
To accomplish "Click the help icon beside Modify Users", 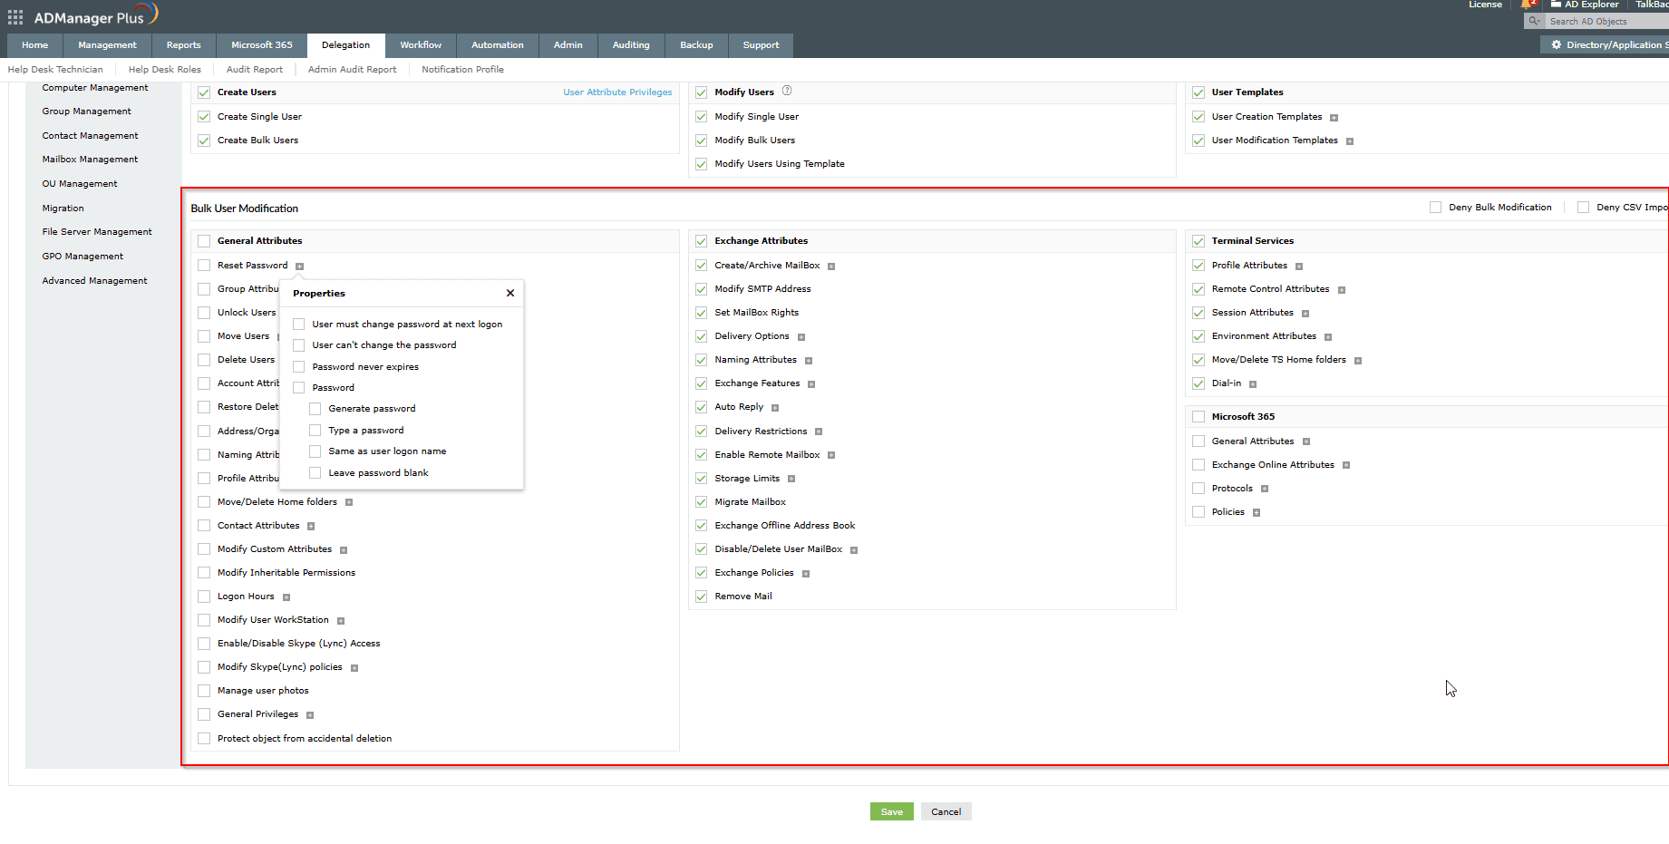I will [x=787, y=91].
